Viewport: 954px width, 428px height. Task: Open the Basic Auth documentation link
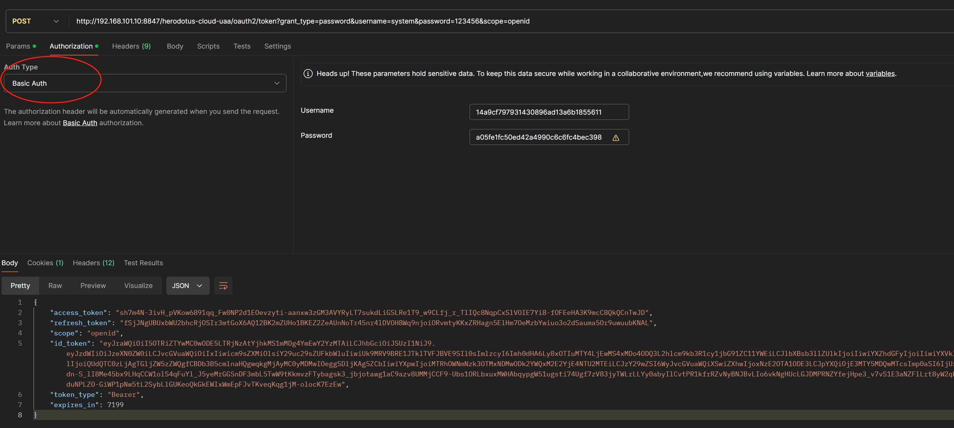80,123
